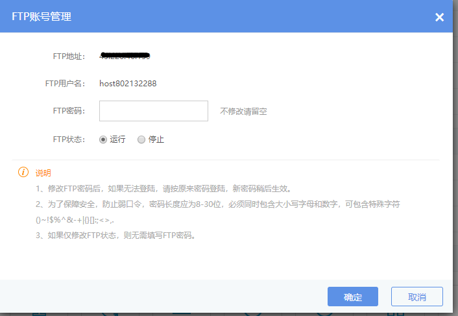Click the FTP密码 field label
The width and height of the screenshot is (458, 316).
[69, 112]
